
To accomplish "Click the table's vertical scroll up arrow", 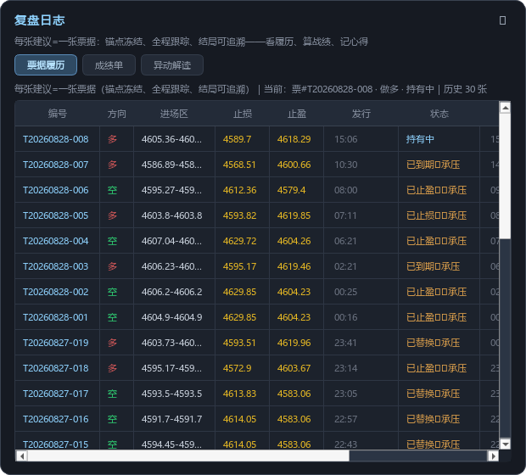I will click(505, 108).
